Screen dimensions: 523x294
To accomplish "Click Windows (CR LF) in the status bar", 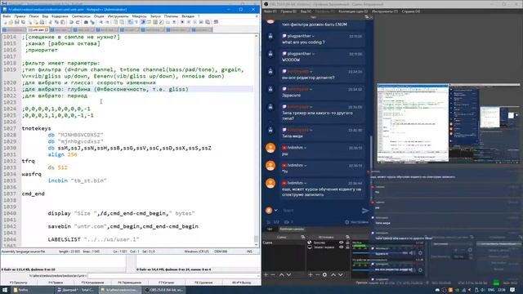I will click(x=196, y=252).
